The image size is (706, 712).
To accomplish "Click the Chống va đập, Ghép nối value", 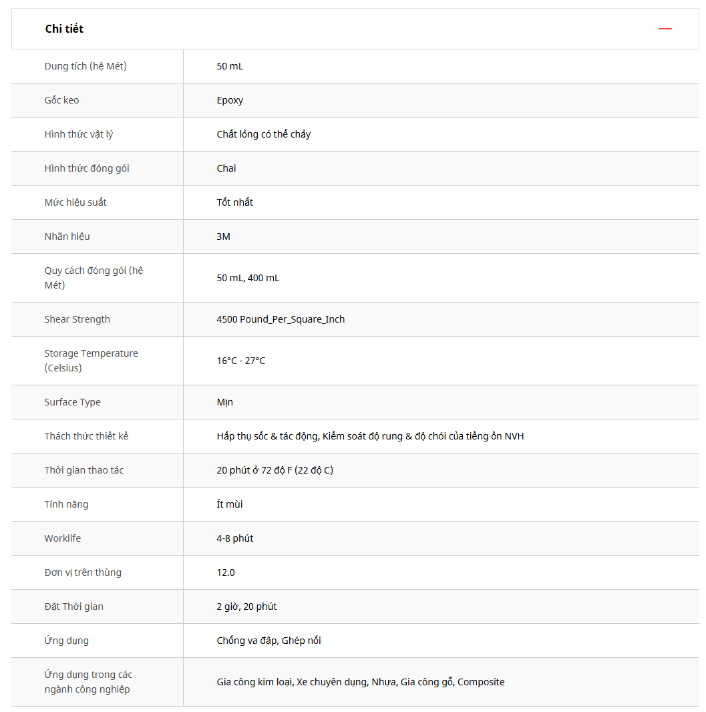I will 269,641.
